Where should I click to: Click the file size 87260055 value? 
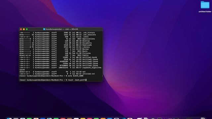(64, 65)
